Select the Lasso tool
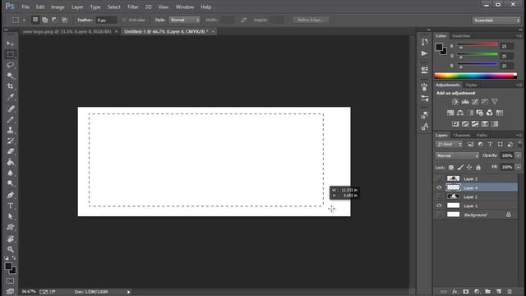Viewport: 526px width, 296px height. coord(11,65)
